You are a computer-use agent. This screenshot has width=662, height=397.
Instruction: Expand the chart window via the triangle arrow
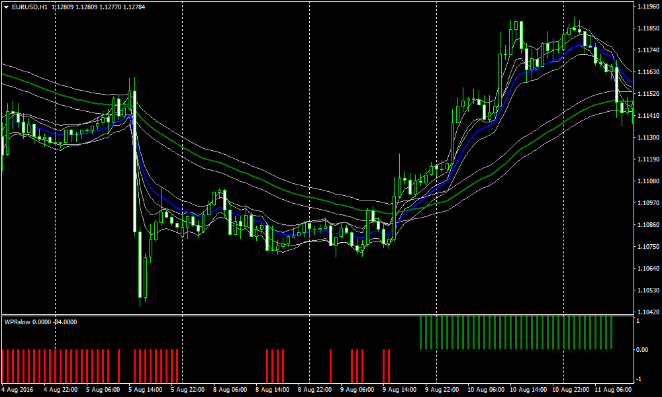coord(5,6)
